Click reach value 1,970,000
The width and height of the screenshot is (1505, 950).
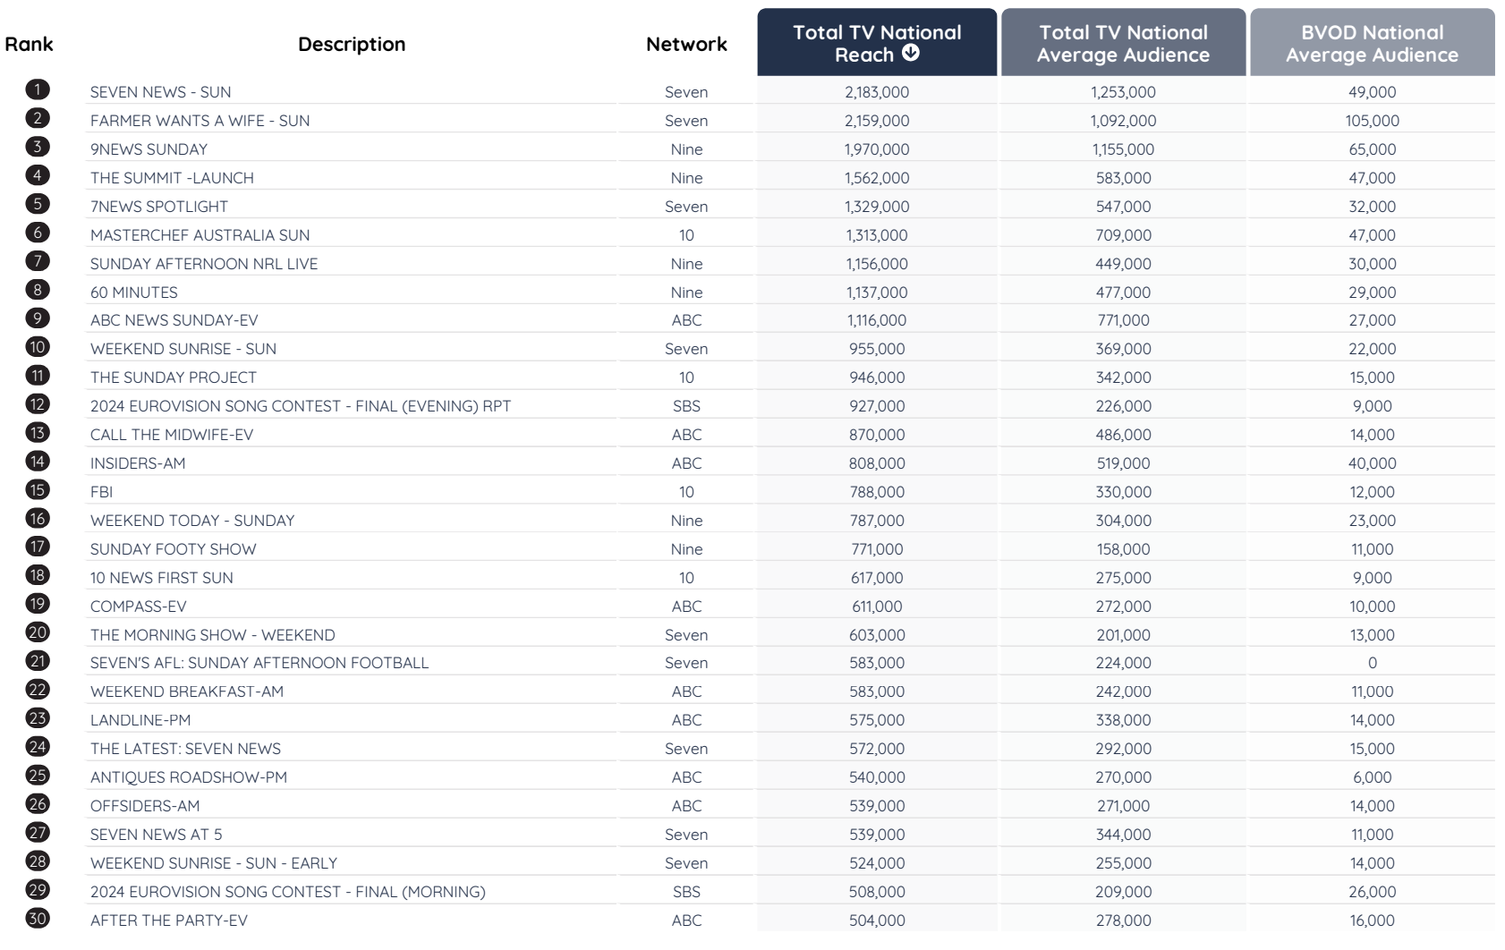[877, 149]
